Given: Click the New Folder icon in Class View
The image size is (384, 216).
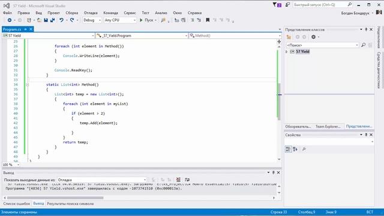Looking at the screenshot, I should 289,37.
